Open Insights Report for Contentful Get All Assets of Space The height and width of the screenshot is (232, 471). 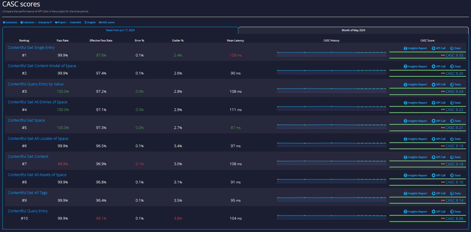pyautogui.click(x=415, y=175)
